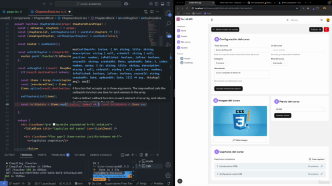The image size is (332, 186).
Task: Open the Nivel del curso Intermedio dropdown
Action: point(279,63)
